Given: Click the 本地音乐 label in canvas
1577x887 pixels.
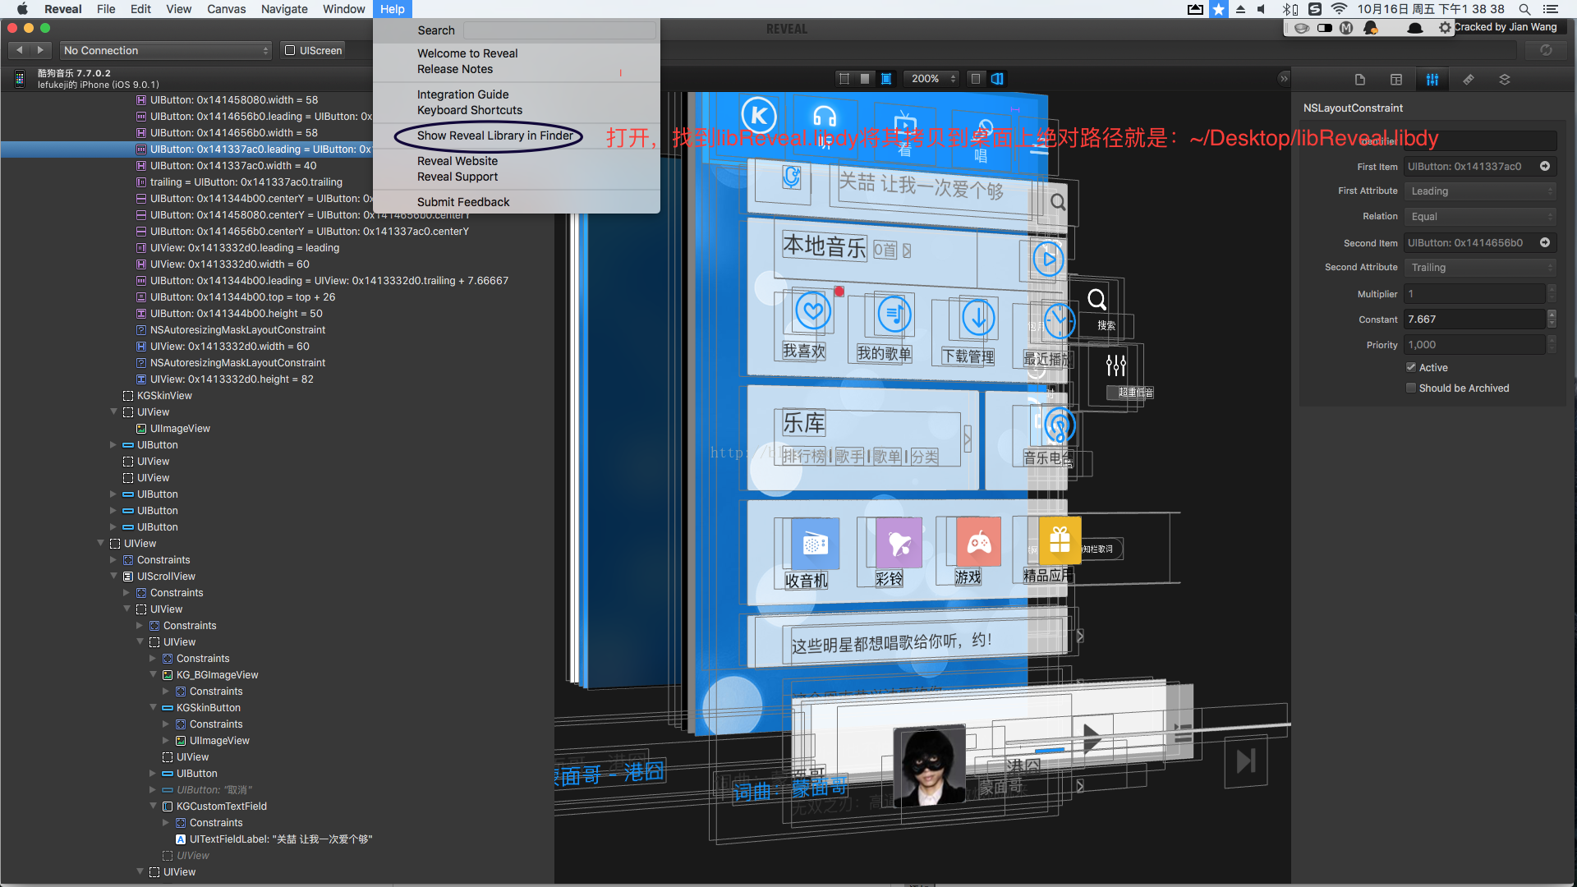Looking at the screenshot, I should click(824, 246).
